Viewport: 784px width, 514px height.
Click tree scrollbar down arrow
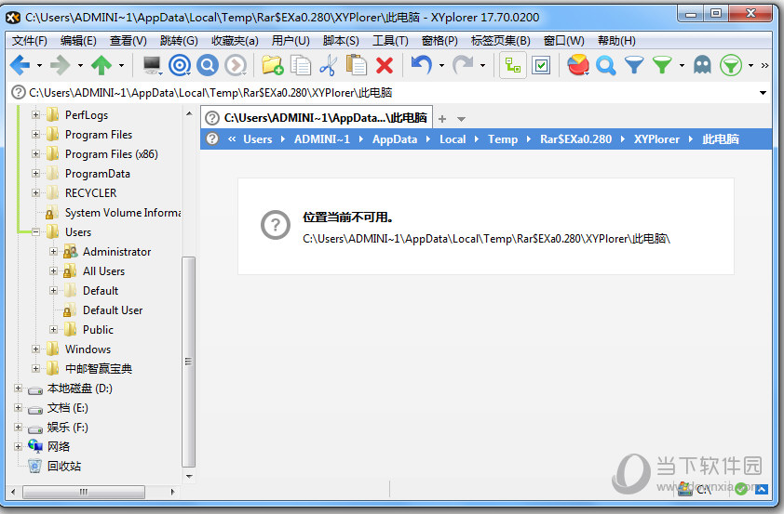(189, 476)
